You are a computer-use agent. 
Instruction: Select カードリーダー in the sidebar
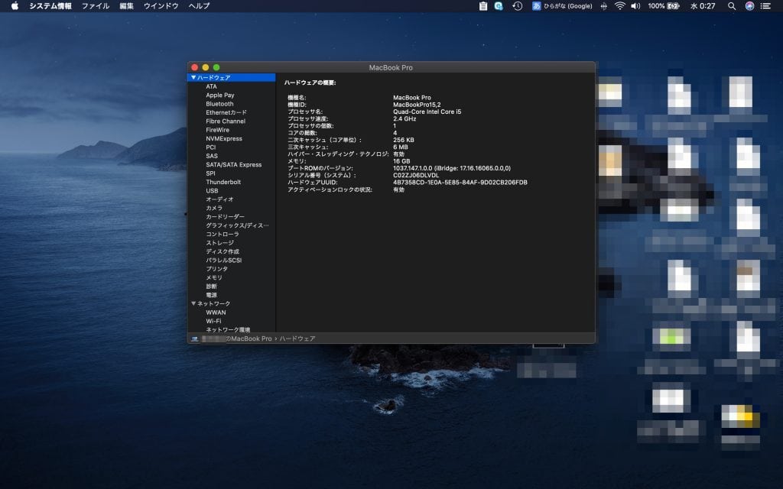click(x=226, y=216)
